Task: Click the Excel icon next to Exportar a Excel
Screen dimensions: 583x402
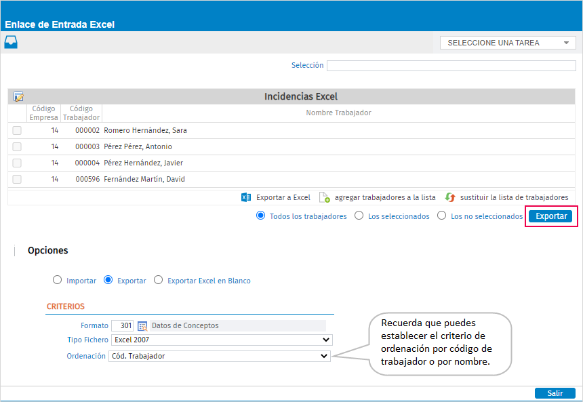Action: click(246, 197)
